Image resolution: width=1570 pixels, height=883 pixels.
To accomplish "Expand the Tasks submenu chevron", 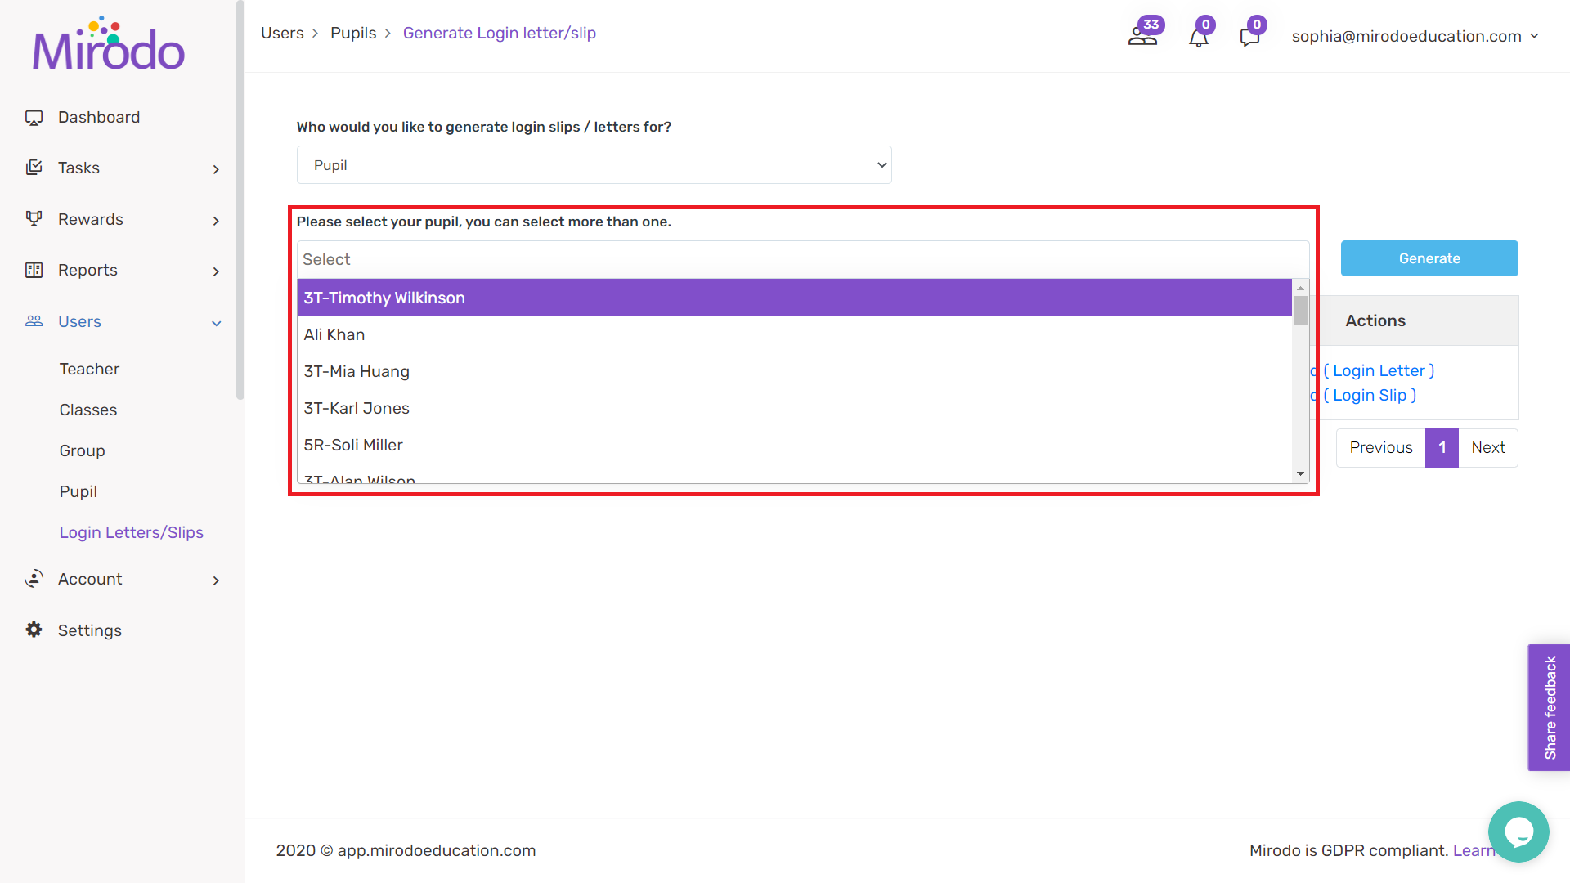I will [216, 169].
